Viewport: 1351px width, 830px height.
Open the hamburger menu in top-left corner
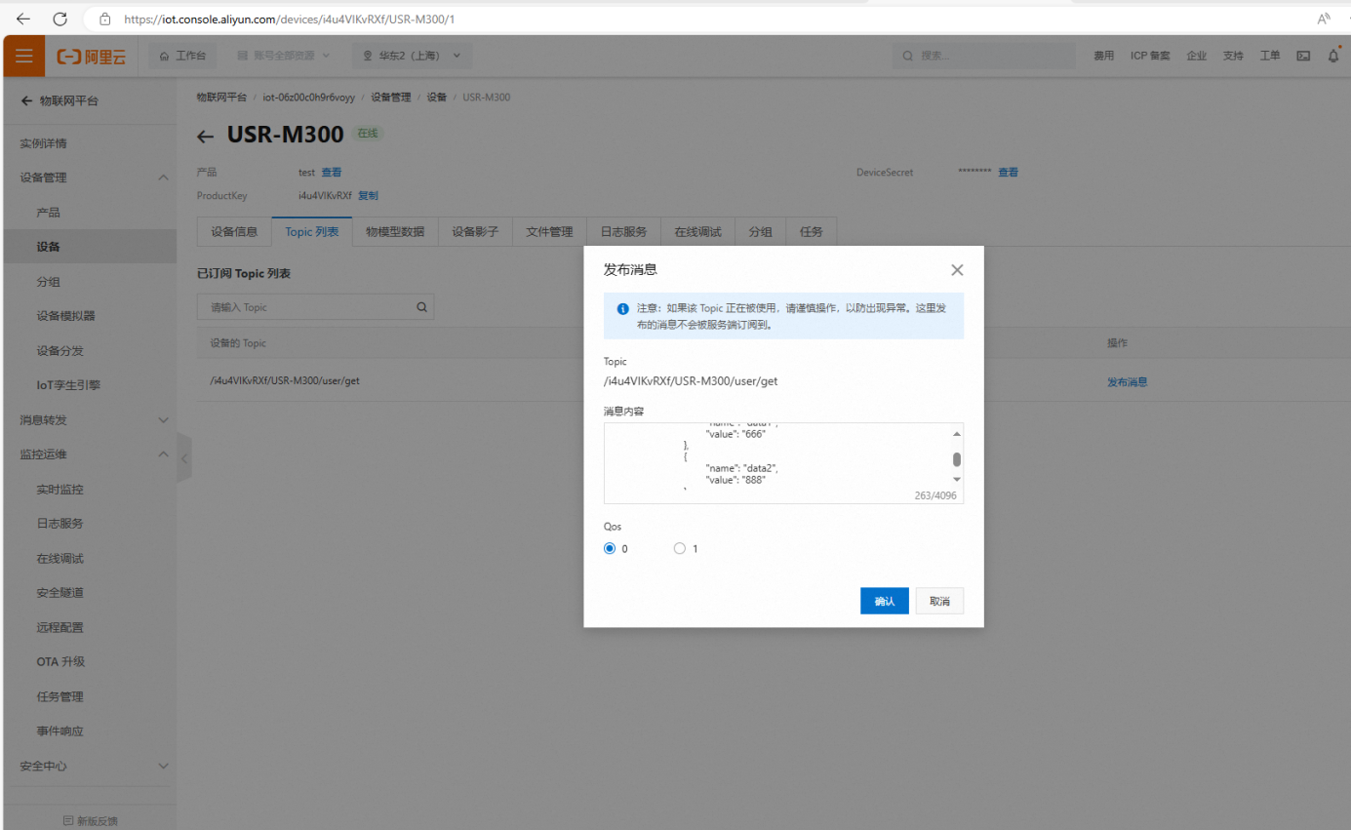pos(23,56)
